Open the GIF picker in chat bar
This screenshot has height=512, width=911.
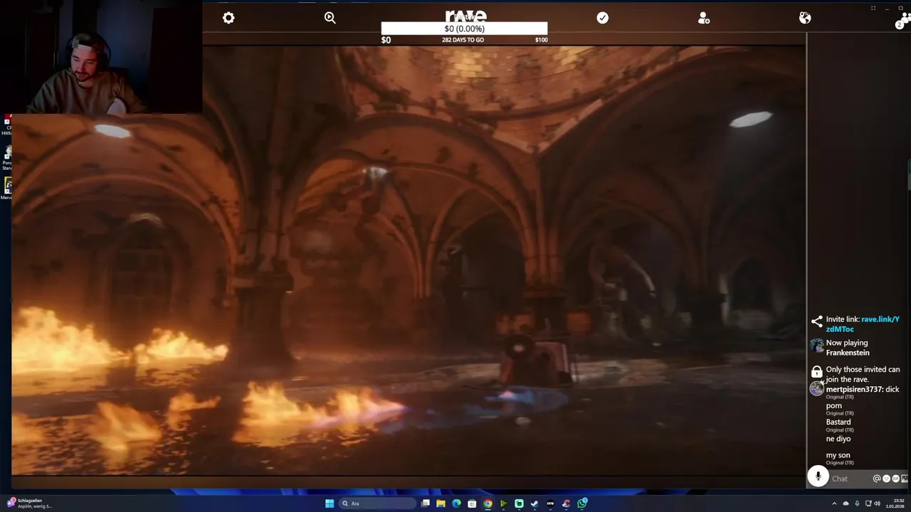tap(895, 479)
